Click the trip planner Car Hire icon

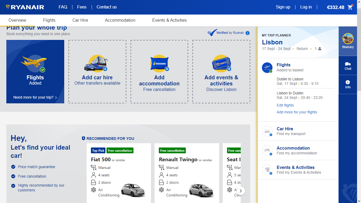(267, 131)
